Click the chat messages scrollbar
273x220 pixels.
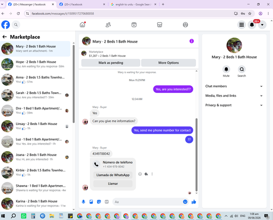coord(197,154)
